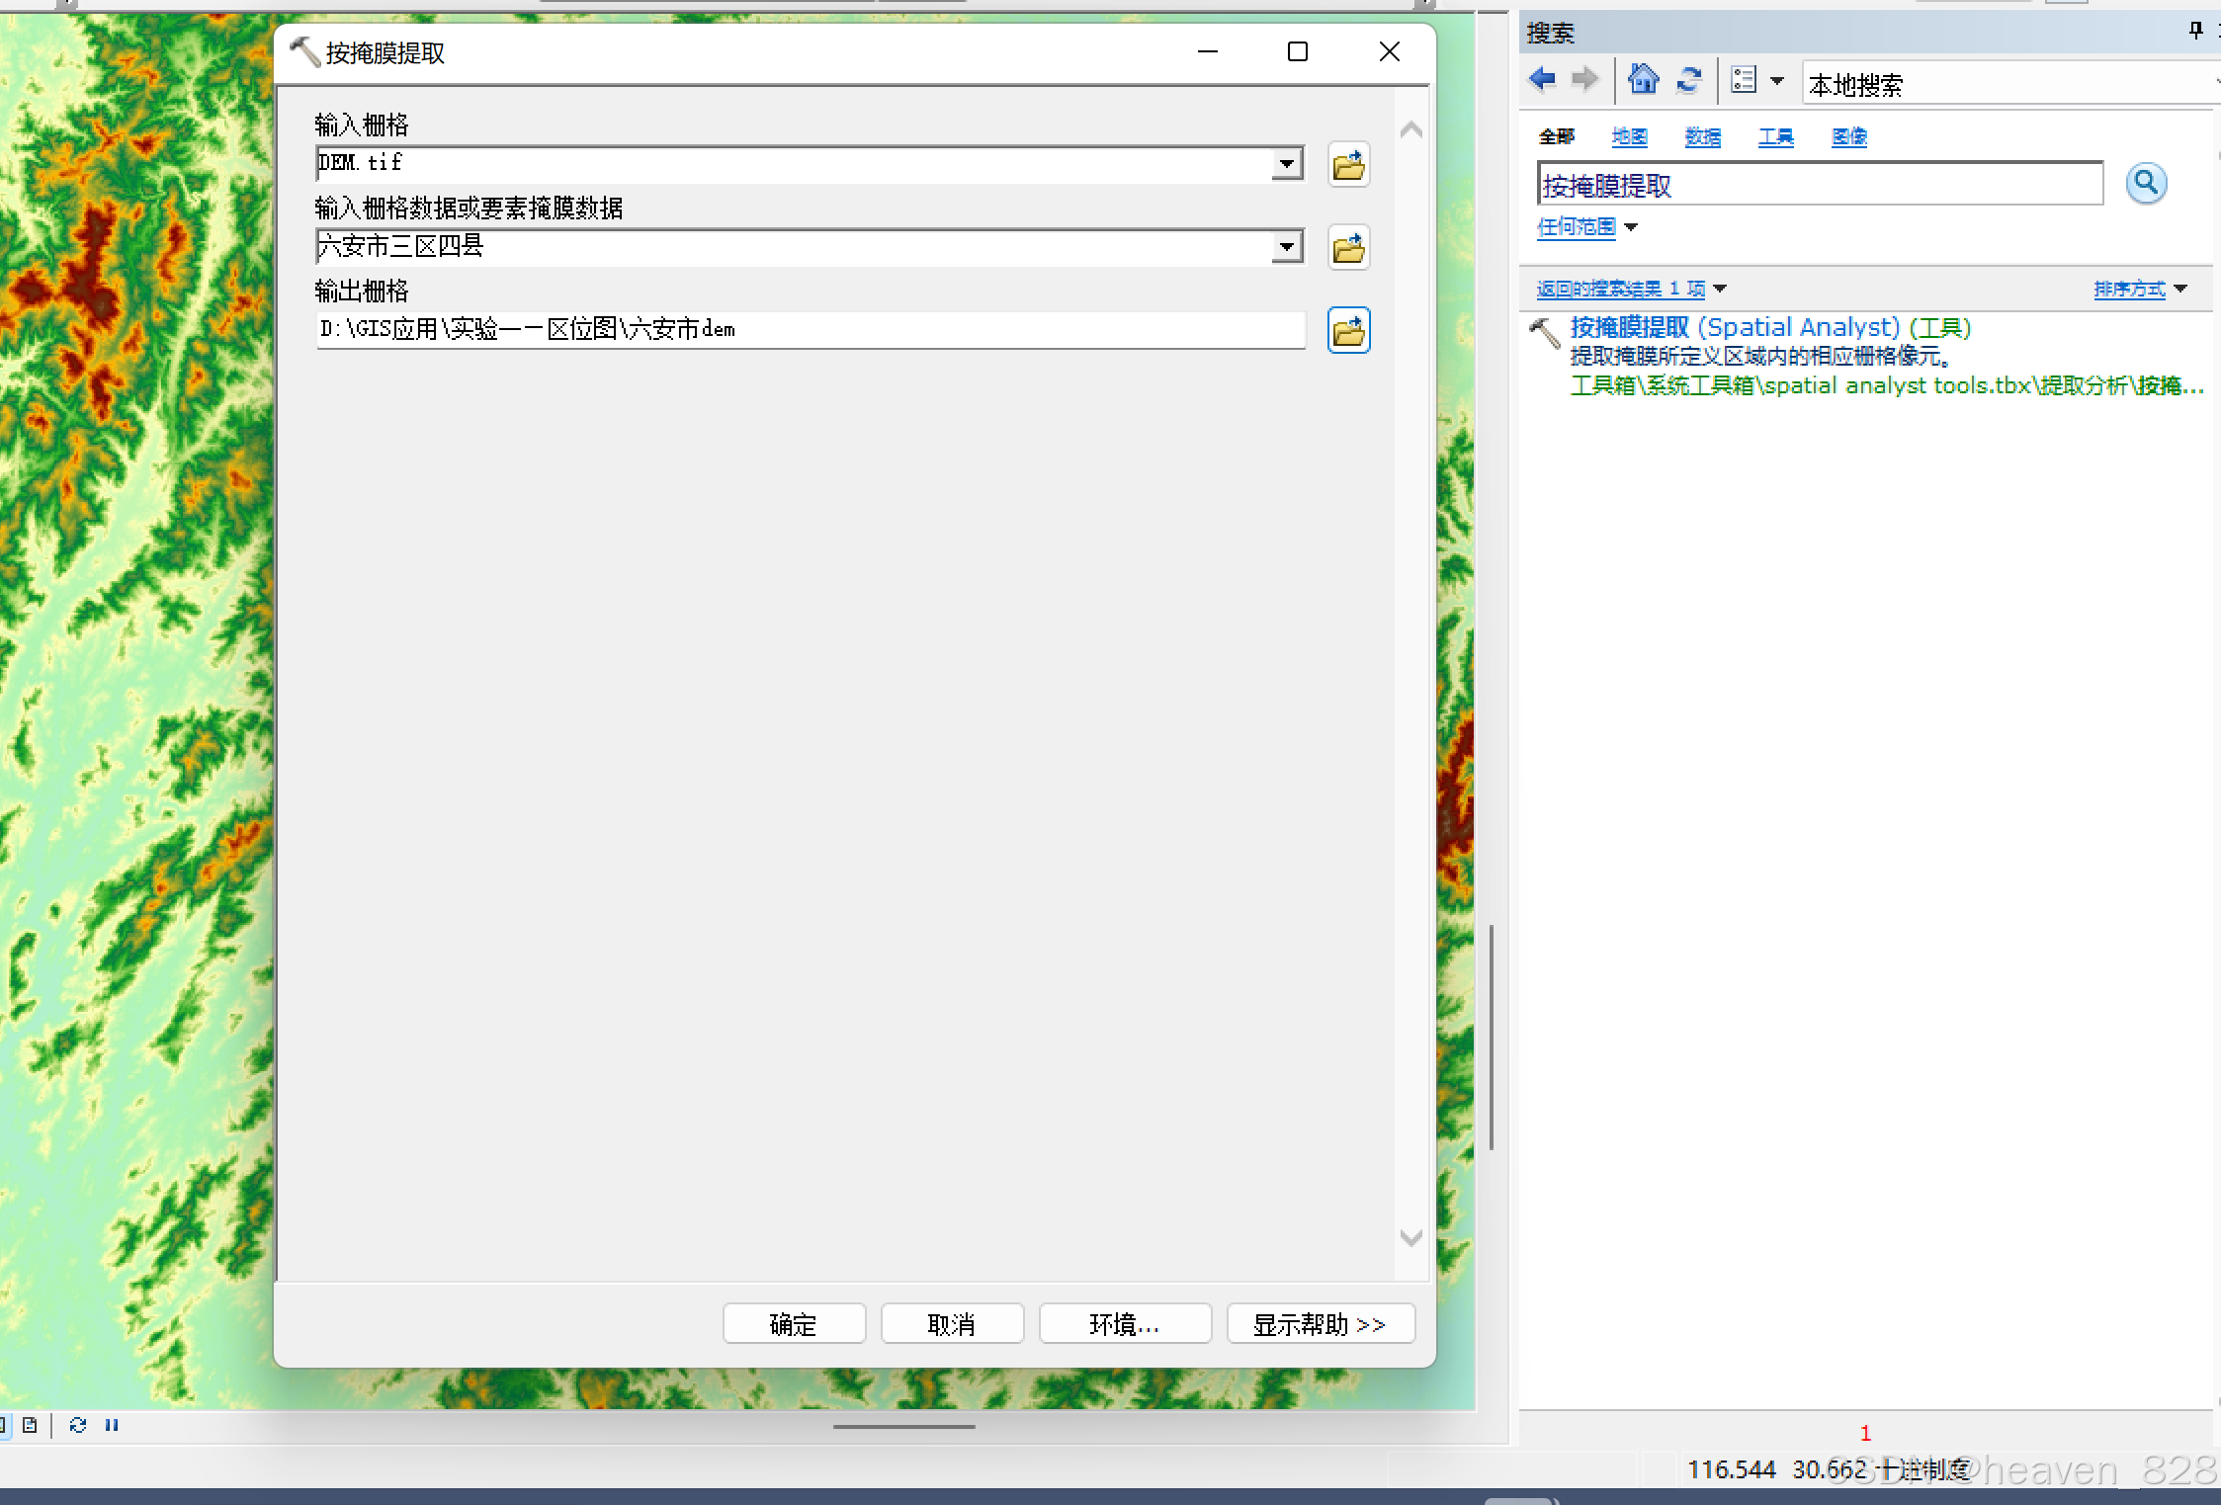Click the blue back arrow in search panel
This screenshot has height=1505, width=2221.
click(1542, 79)
